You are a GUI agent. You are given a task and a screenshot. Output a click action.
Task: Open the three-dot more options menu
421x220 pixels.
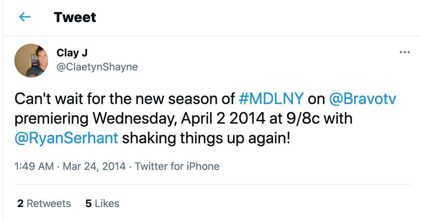click(x=405, y=53)
